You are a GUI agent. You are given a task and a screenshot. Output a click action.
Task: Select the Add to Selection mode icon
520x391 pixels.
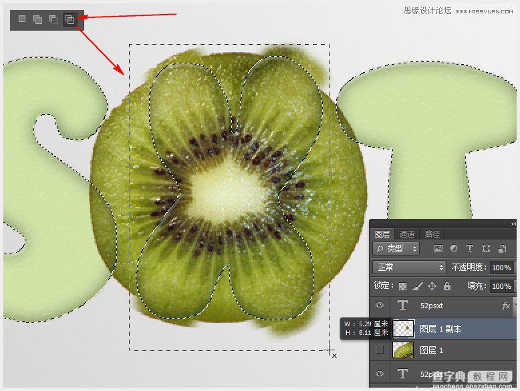point(38,20)
